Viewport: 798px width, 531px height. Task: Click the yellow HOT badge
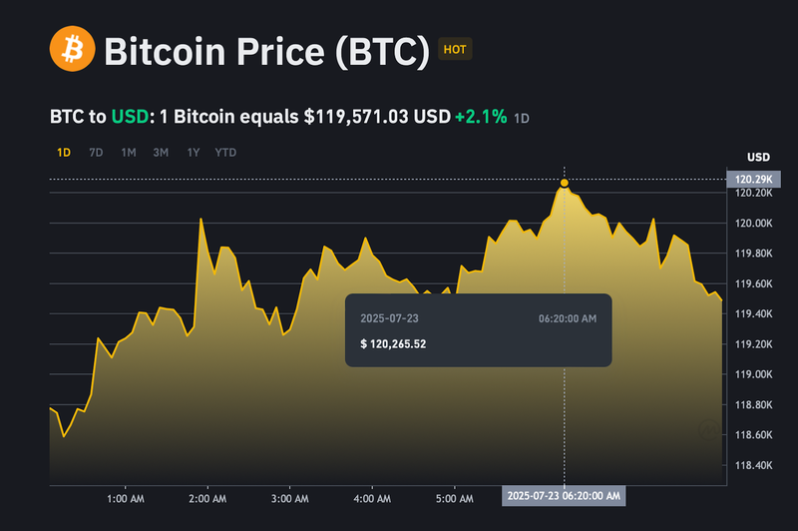[455, 48]
